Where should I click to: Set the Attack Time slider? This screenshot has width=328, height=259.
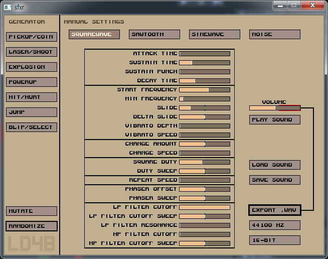tap(205, 54)
